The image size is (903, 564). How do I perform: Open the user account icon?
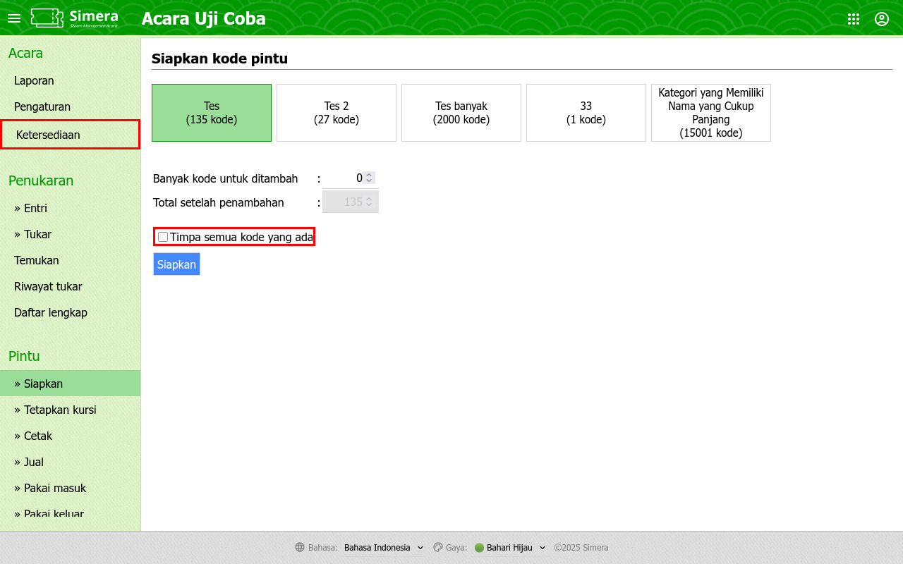[882, 19]
